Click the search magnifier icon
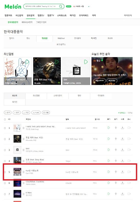140x202 pixels. click(61, 6)
